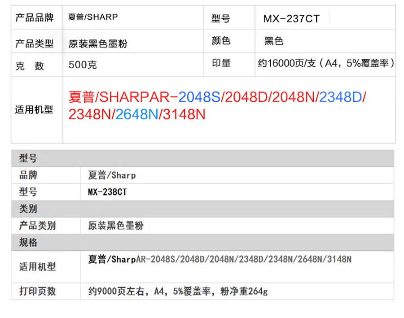Select the '500克' weight value
The image size is (404, 318).
pyautogui.click(x=83, y=65)
